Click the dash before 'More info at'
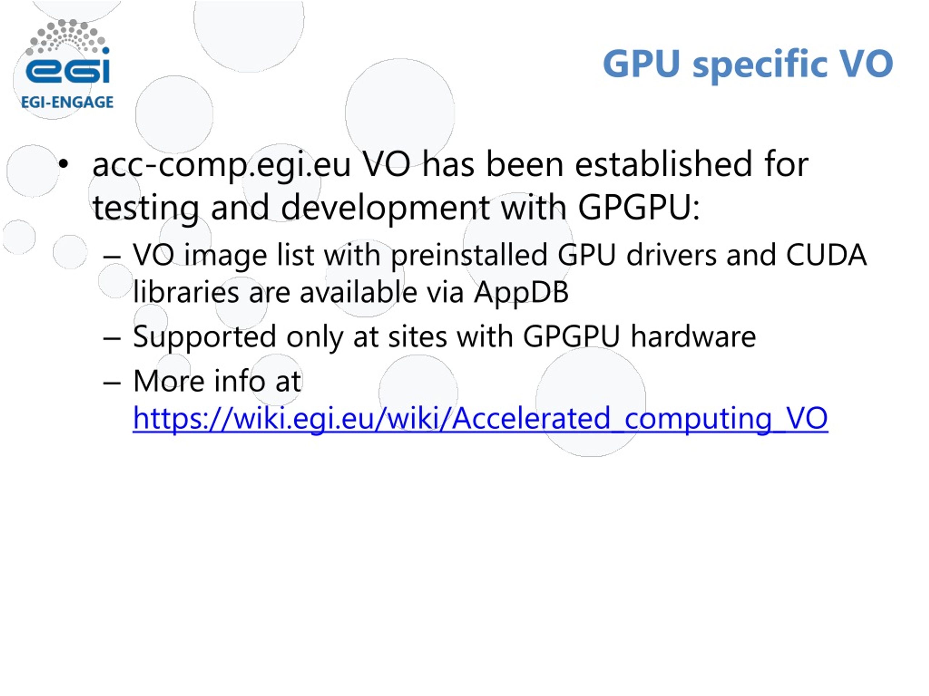Viewport: 929px width, 696px height. 112,381
